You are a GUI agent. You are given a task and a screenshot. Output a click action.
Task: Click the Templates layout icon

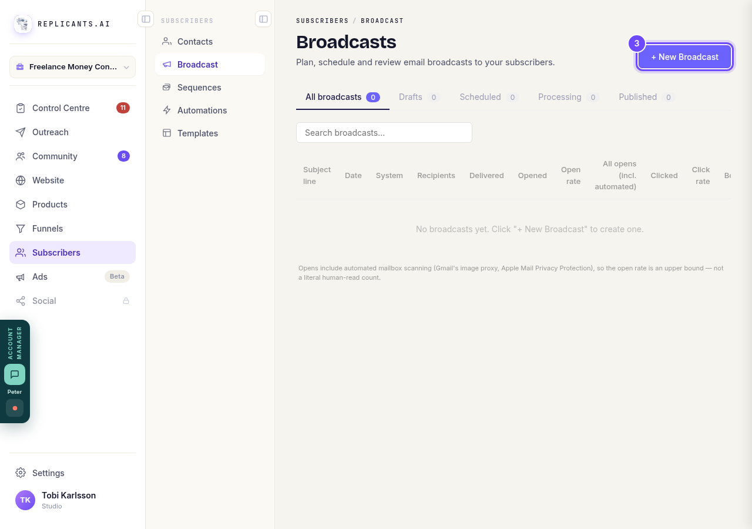[167, 133]
